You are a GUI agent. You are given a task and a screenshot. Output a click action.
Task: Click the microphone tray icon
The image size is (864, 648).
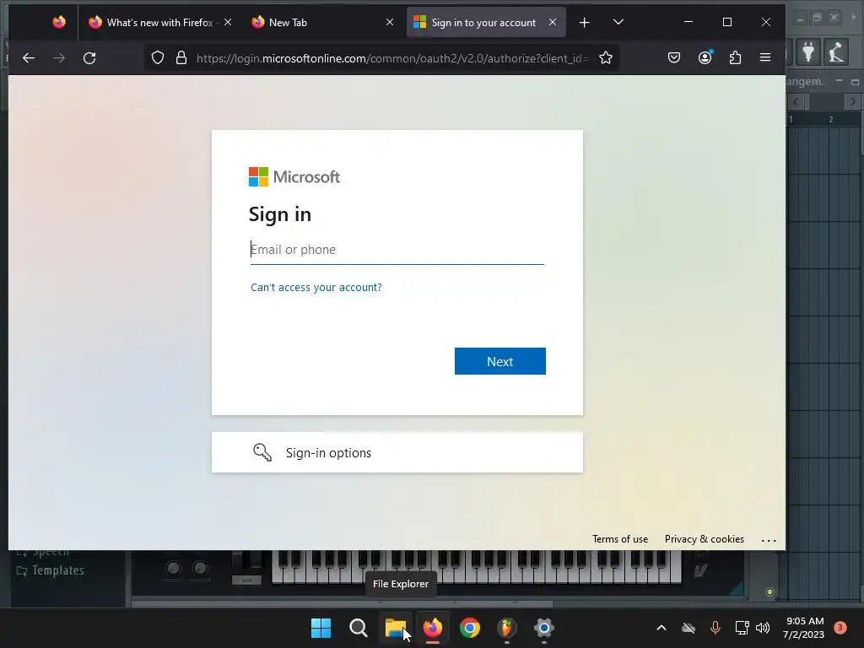[x=715, y=628]
